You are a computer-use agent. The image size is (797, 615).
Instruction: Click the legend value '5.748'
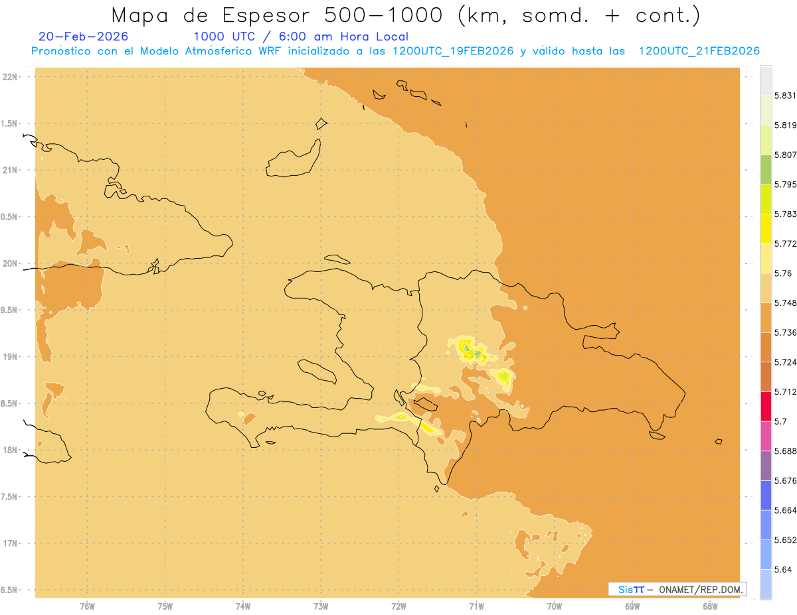pyautogui.click(x=785, y=303)
